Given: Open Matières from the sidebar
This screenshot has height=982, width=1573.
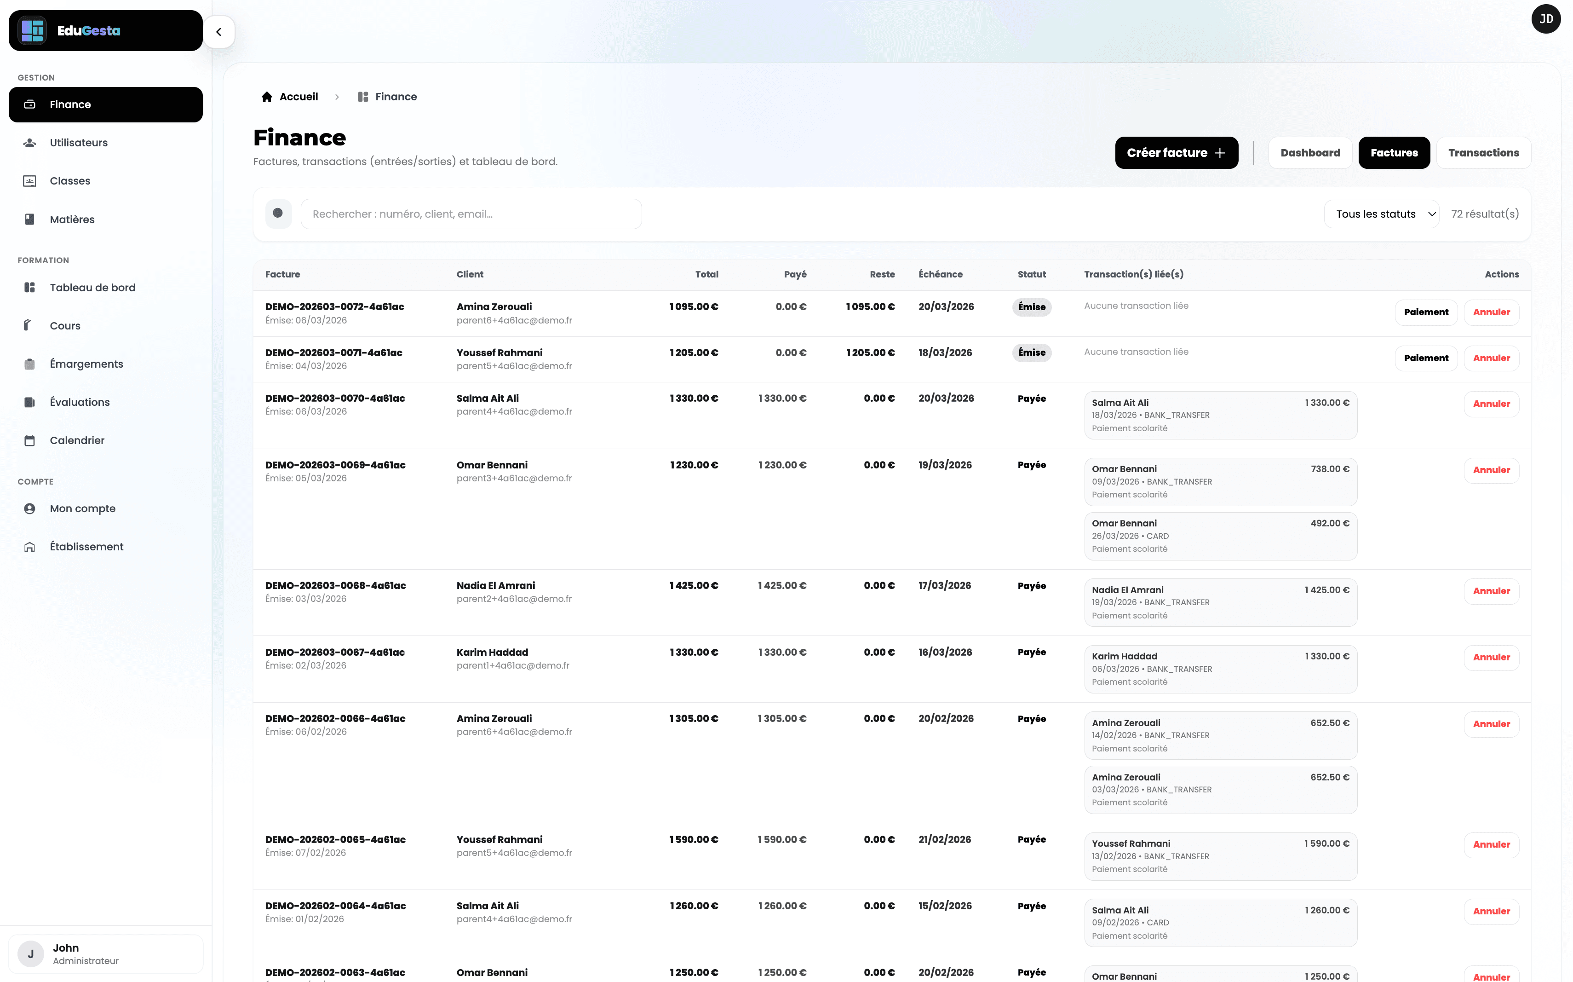Looking at the screenshot, I should click(72, 219).
